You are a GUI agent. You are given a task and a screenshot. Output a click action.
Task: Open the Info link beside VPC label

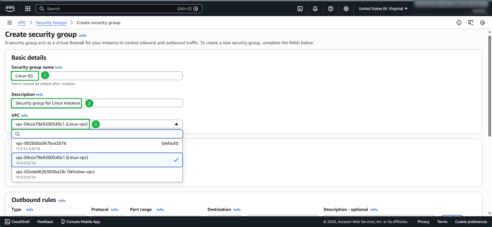(x=24, y=116)
